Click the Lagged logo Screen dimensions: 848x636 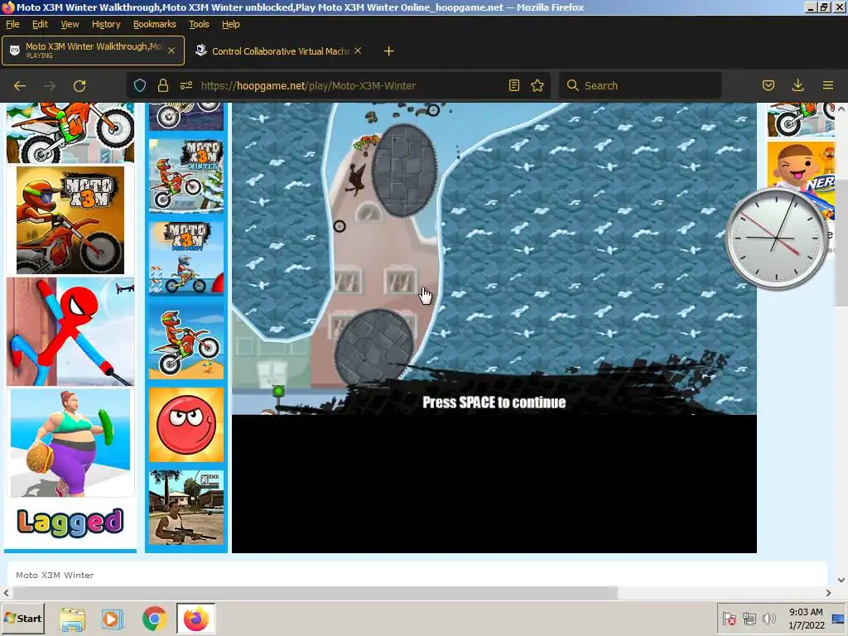pyautogui.click(x=70, y=523)
